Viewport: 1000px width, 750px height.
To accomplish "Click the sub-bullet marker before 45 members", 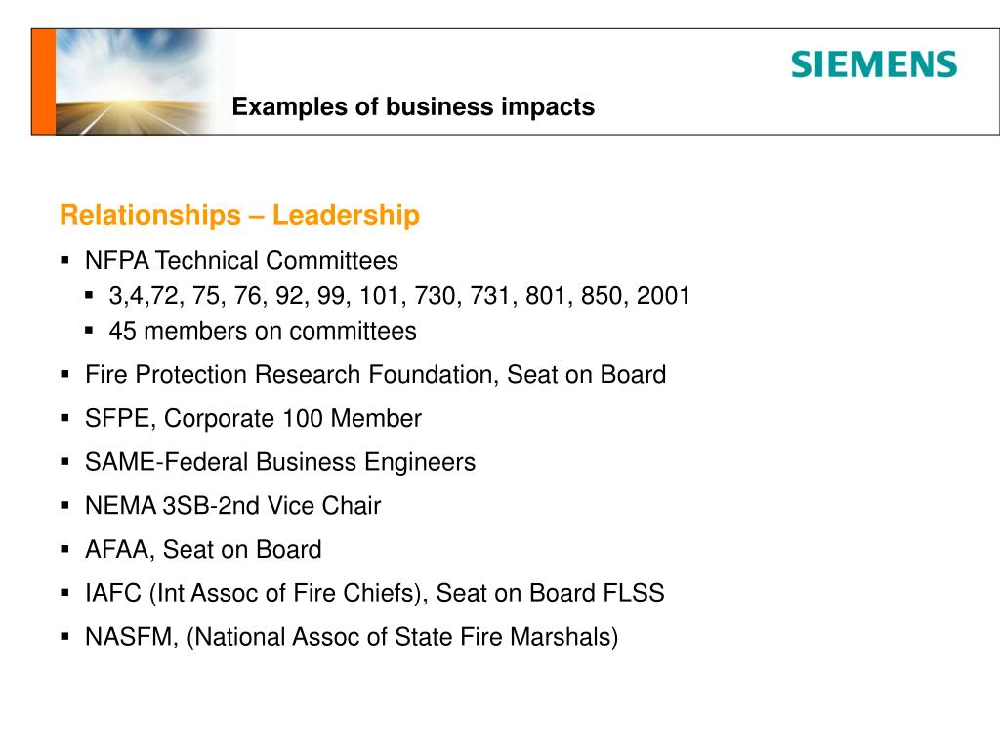I will 89,331.
